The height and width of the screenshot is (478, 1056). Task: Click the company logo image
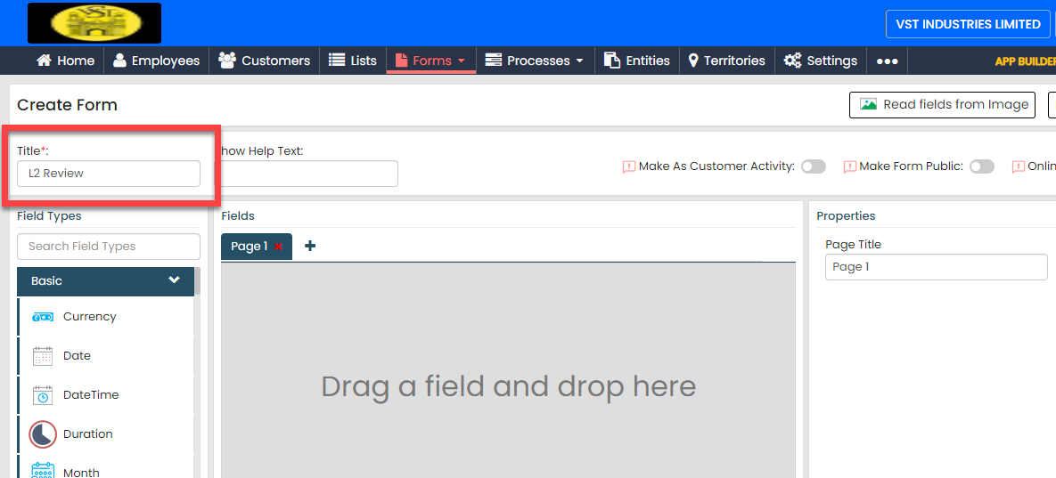94,23
